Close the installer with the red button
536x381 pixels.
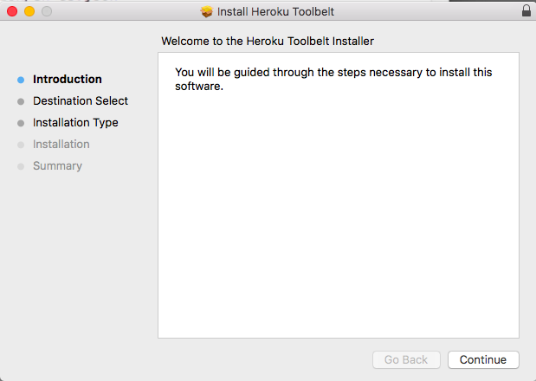point(12,11)
